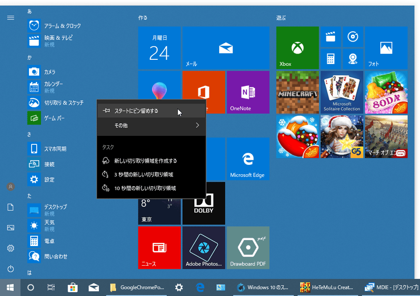Open the Dolby tile
Viewport: 420px width, 296px height.
pos(204,212)
